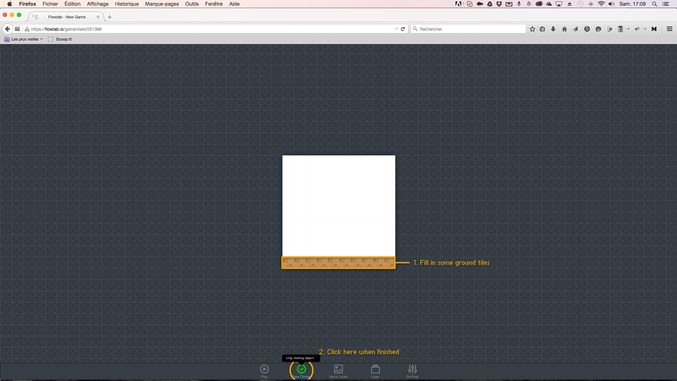The height and width of the screenshot is (381, 677).
Task: Click the paper plane send icon
Action: point(575,29)
